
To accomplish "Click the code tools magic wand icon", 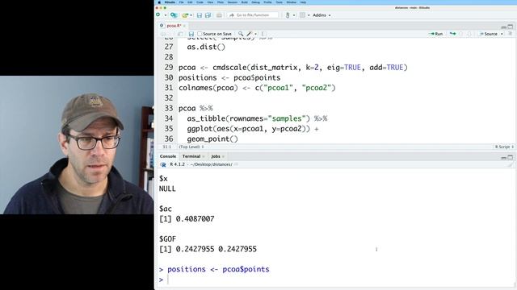I will click(x=250, y=34).
